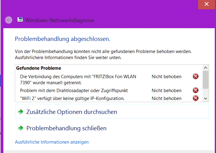Select Problembehandlung schließen
Screen dimensions: 216x153
pos(66,128)
